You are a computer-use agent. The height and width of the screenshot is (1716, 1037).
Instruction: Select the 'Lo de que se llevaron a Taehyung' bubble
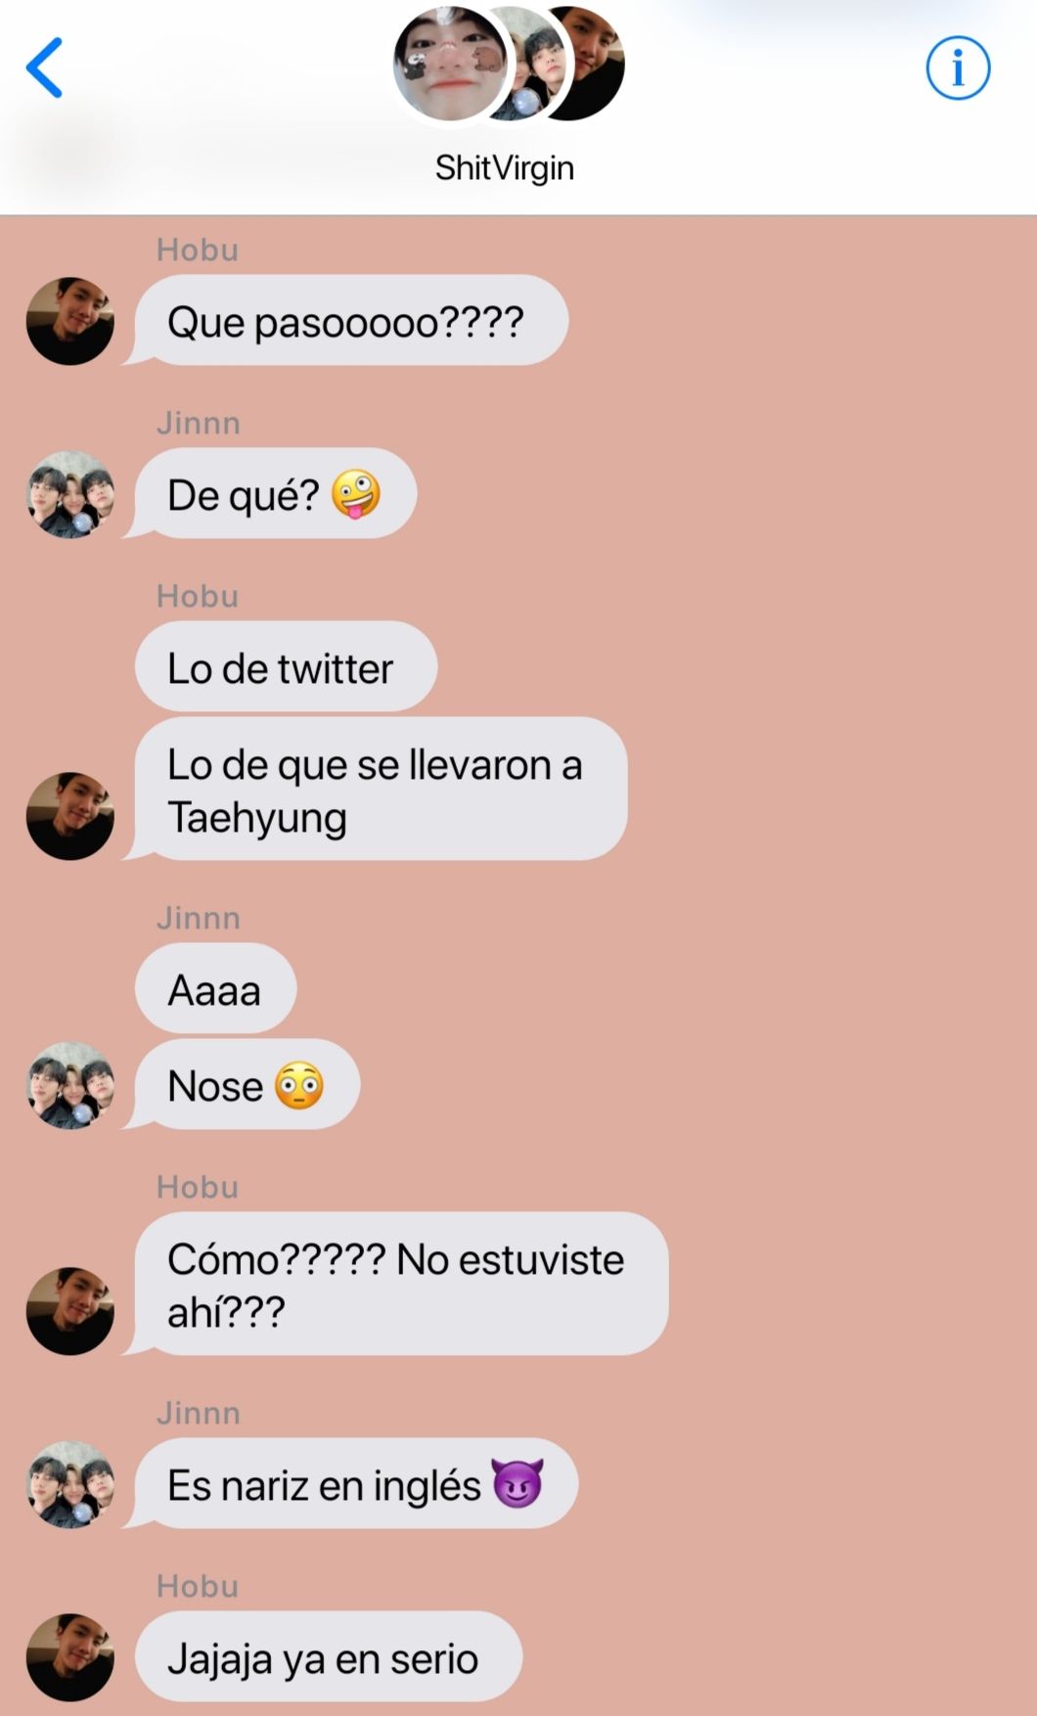click(381, 790)
